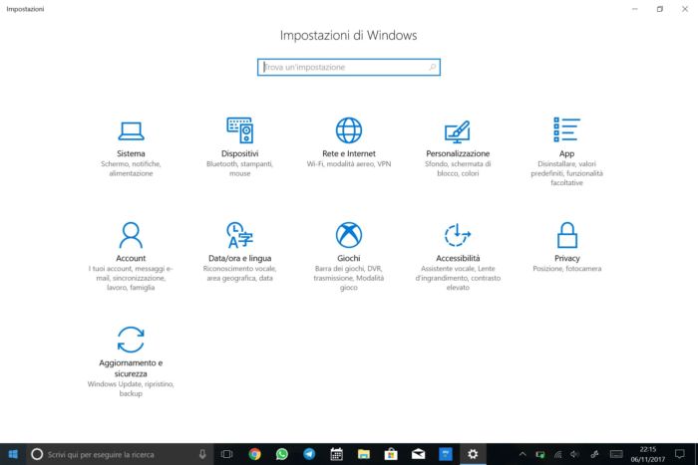The height and width of the screenshot is (465, 698).
Task: Launch Google Chrome from the taskbar
Action: tap(254, 454)
